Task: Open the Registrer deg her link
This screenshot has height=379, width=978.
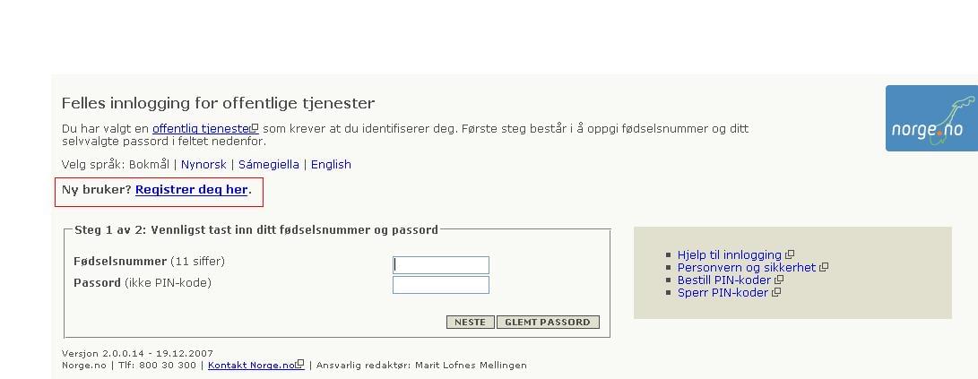Action: (192, 190)
